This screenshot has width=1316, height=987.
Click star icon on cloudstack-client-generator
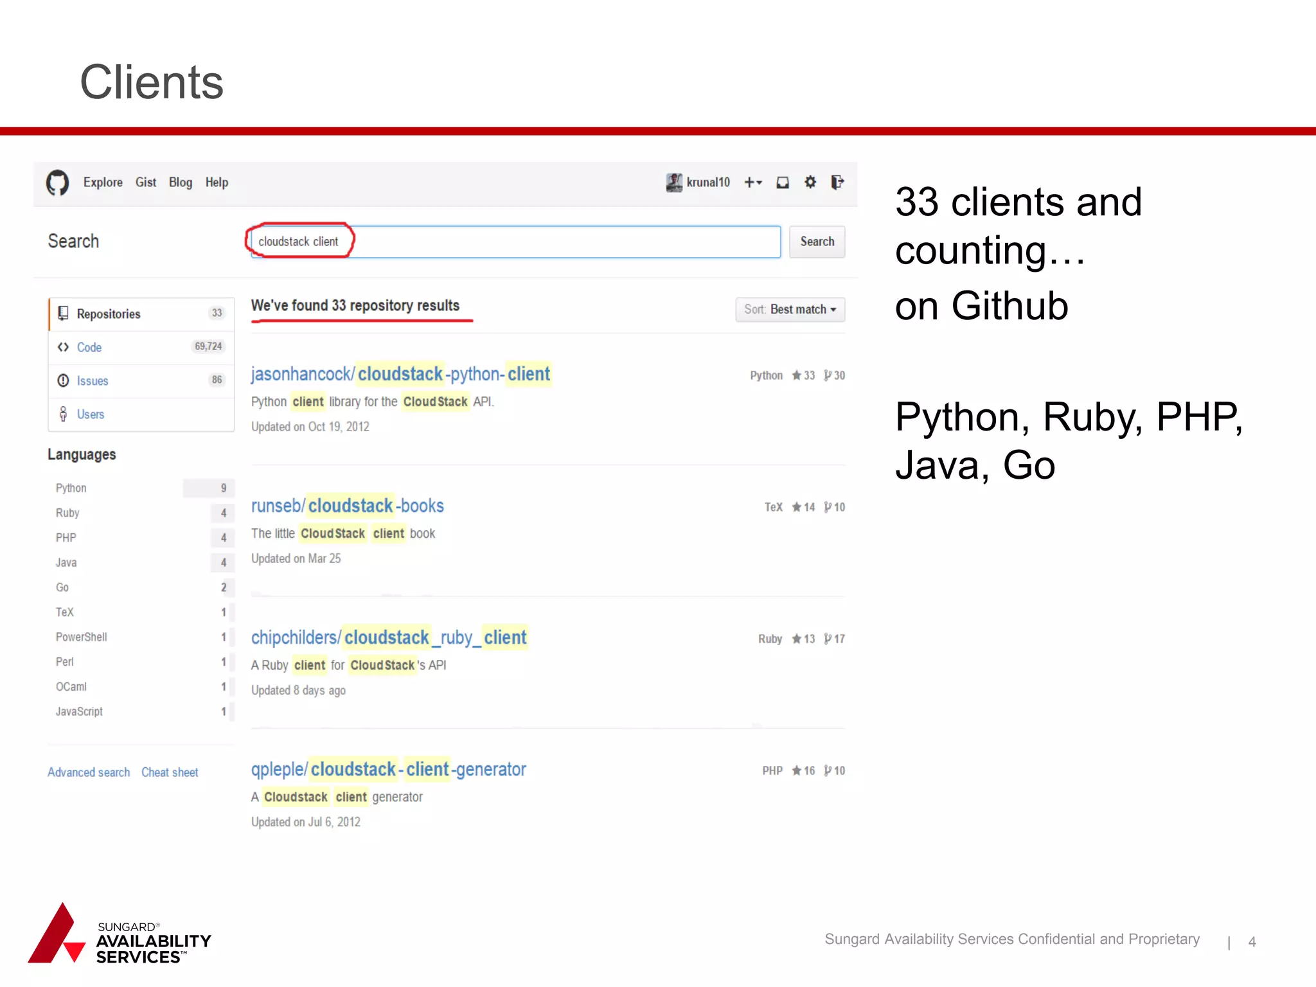coord(797,770)
